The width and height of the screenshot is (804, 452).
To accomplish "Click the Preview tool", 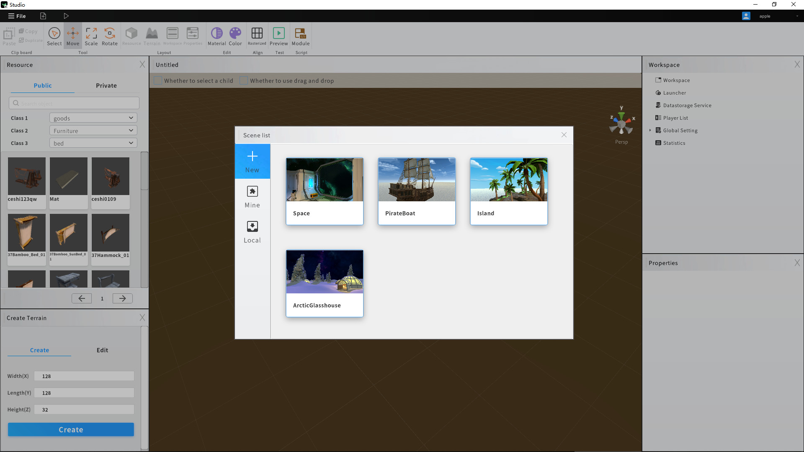I will [x=279, y=36].
